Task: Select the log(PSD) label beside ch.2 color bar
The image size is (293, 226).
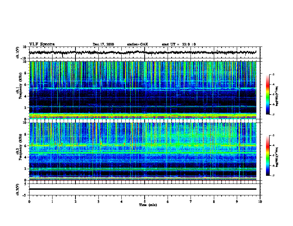Action: (x=277, y=157)
